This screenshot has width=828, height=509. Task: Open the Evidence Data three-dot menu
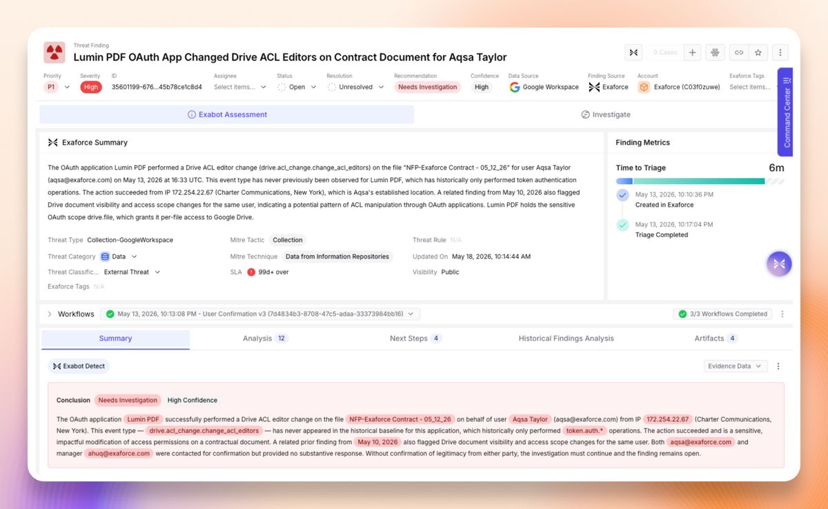point(778,366)
